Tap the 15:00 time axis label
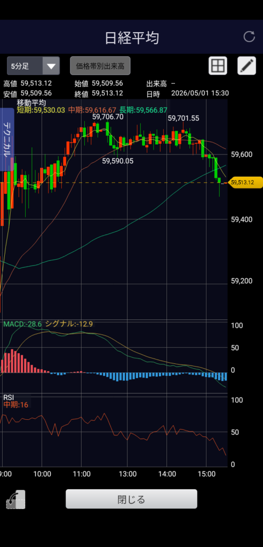Image resolution: width=263 pixels, height=547 pixels. point(206,474)
